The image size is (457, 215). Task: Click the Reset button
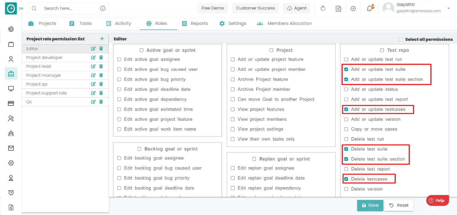tap(399, 205)
